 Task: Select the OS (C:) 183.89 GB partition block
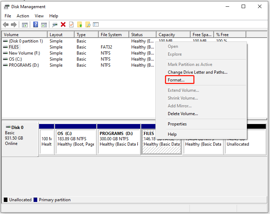(76, 141)
